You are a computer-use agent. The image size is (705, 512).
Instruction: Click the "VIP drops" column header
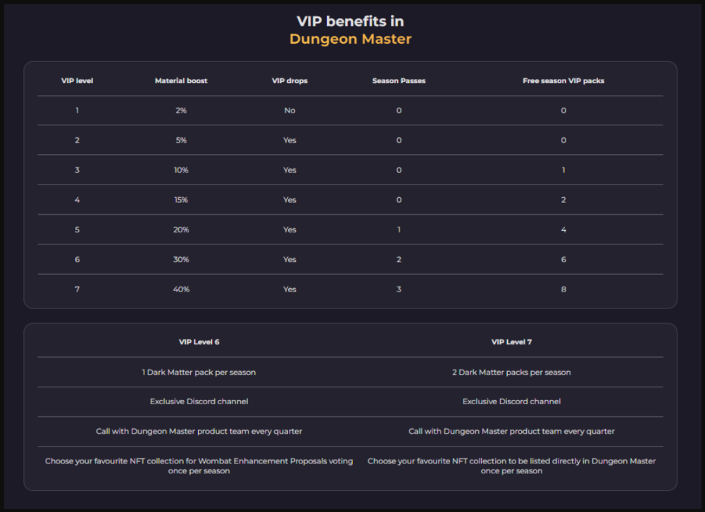coord(289,81)
